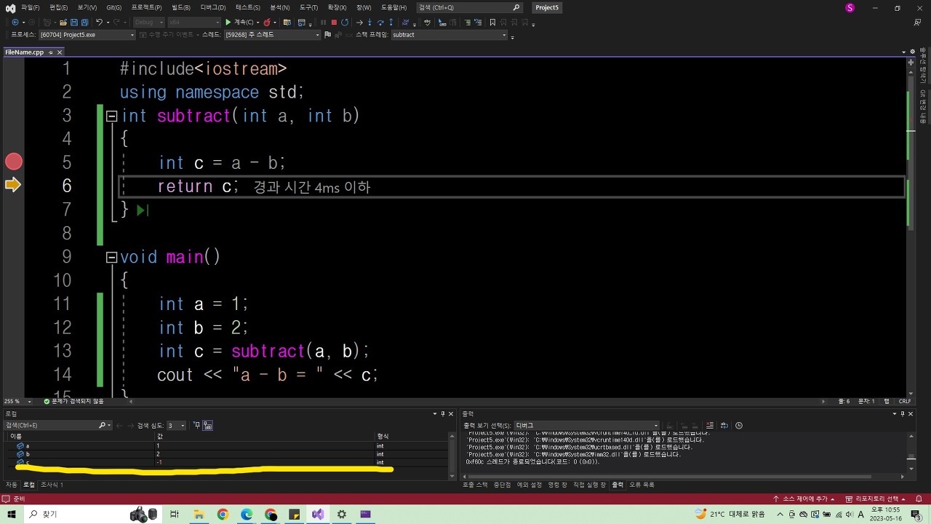The image size is (931, 524).
Task: Click the CRLF line ending indicator
Action: click(905, 401)
